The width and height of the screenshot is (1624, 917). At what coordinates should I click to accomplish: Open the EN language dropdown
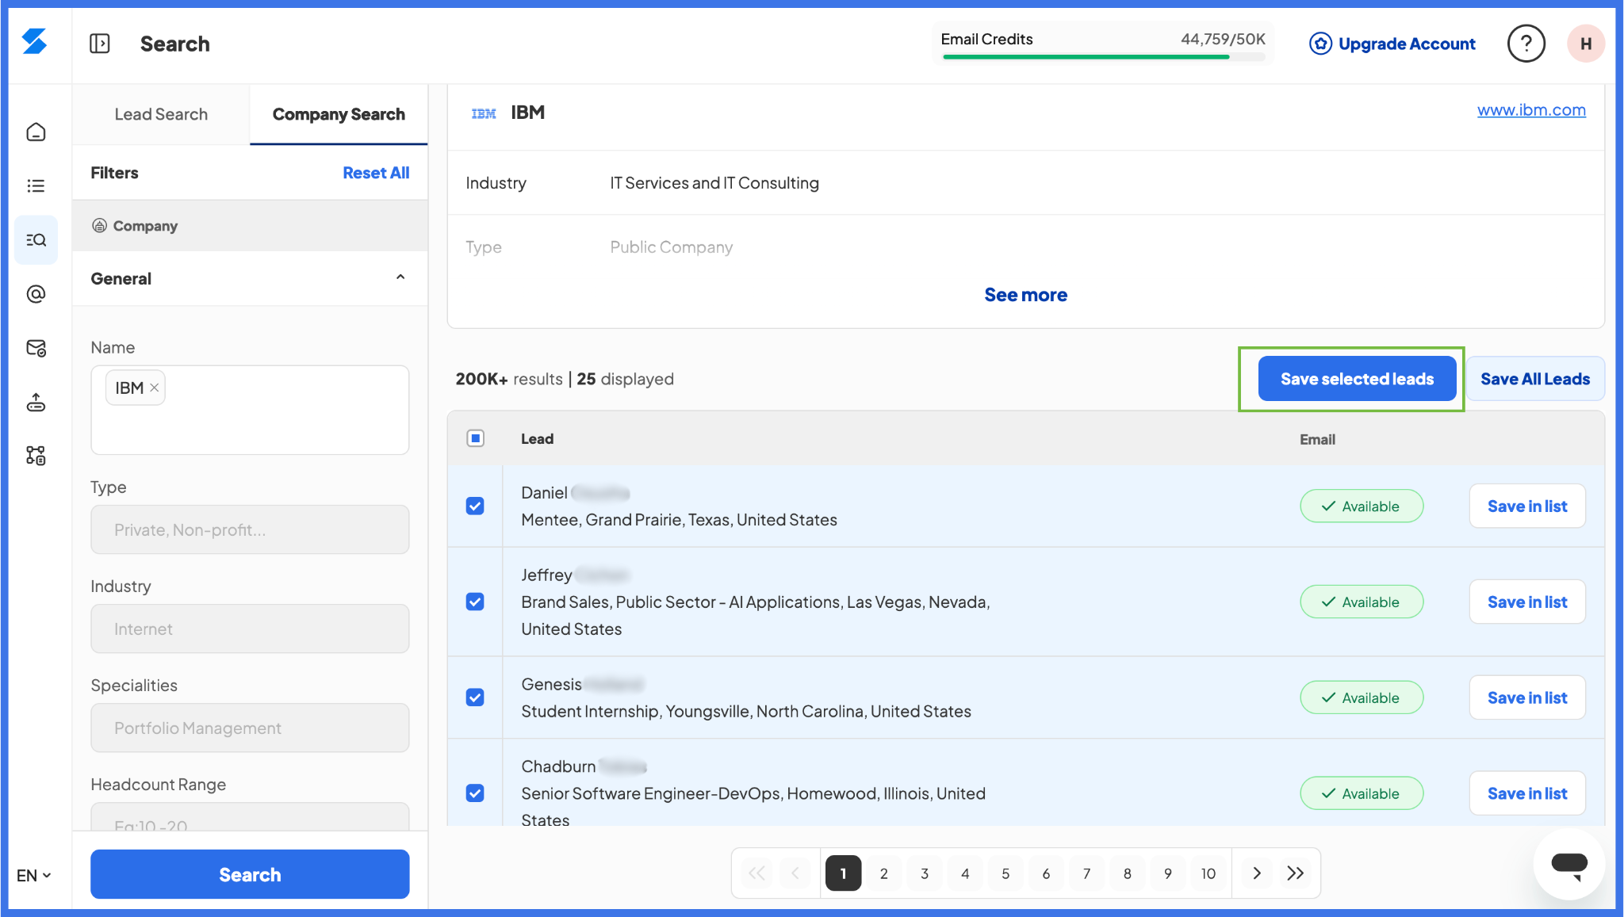(x=34, y=876)
